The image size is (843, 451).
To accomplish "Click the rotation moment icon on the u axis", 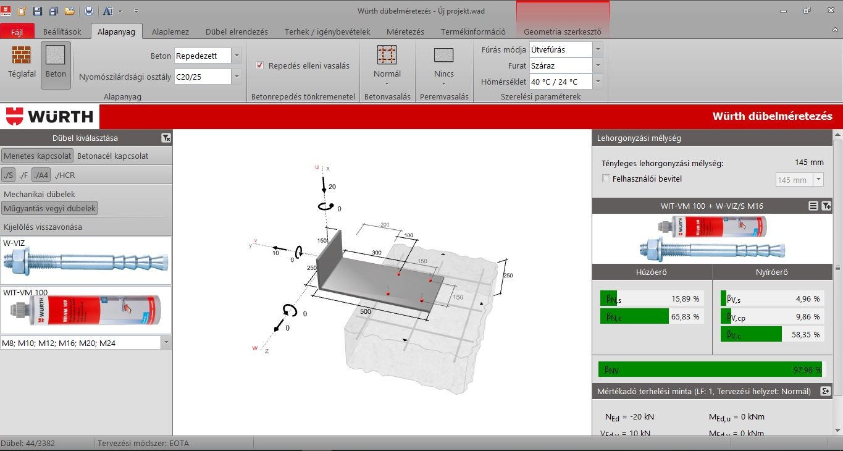I will 327,207.
